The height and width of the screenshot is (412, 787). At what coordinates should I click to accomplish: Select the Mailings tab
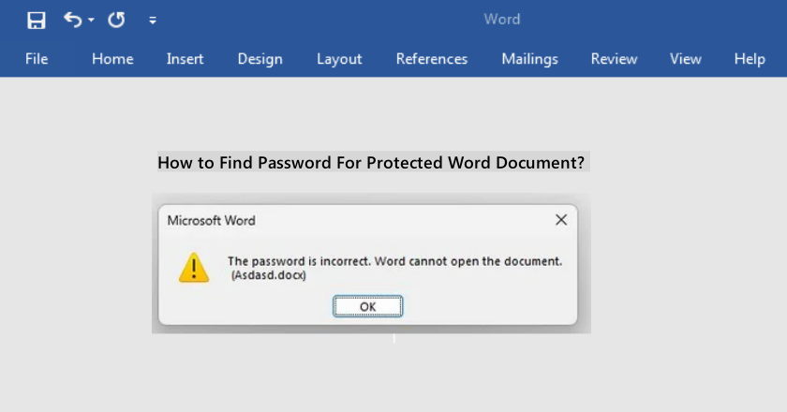point(529,59)
